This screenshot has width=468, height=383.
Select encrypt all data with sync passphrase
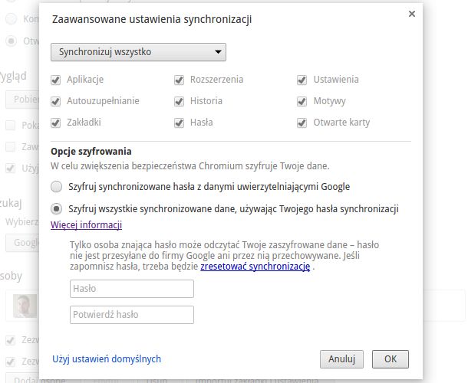[x=56, y=208]
